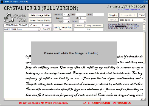Click 'BATCH CONVERSION - IN PROGRESS' status text
The width and height of the screenshot is (149, 106).
(107, 103)
